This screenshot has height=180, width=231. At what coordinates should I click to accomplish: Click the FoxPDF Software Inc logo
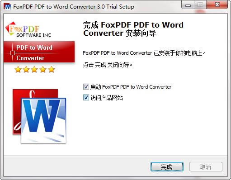(28, 29)
